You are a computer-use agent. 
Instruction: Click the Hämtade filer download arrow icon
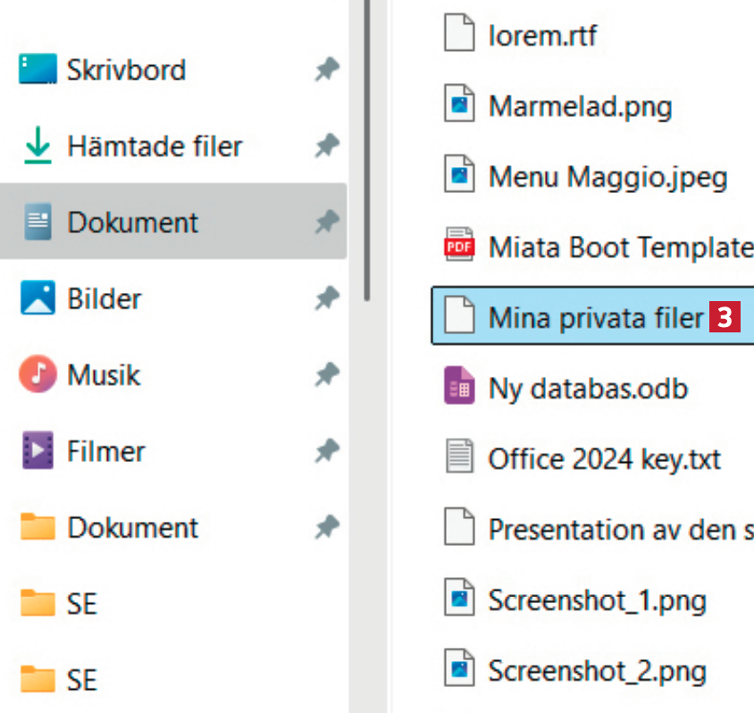click(x=38, y=147)
